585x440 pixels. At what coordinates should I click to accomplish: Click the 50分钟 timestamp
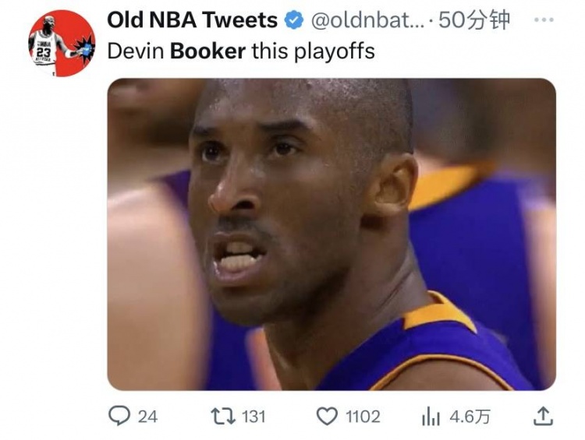pyautogui.click(x=474, y=20)
